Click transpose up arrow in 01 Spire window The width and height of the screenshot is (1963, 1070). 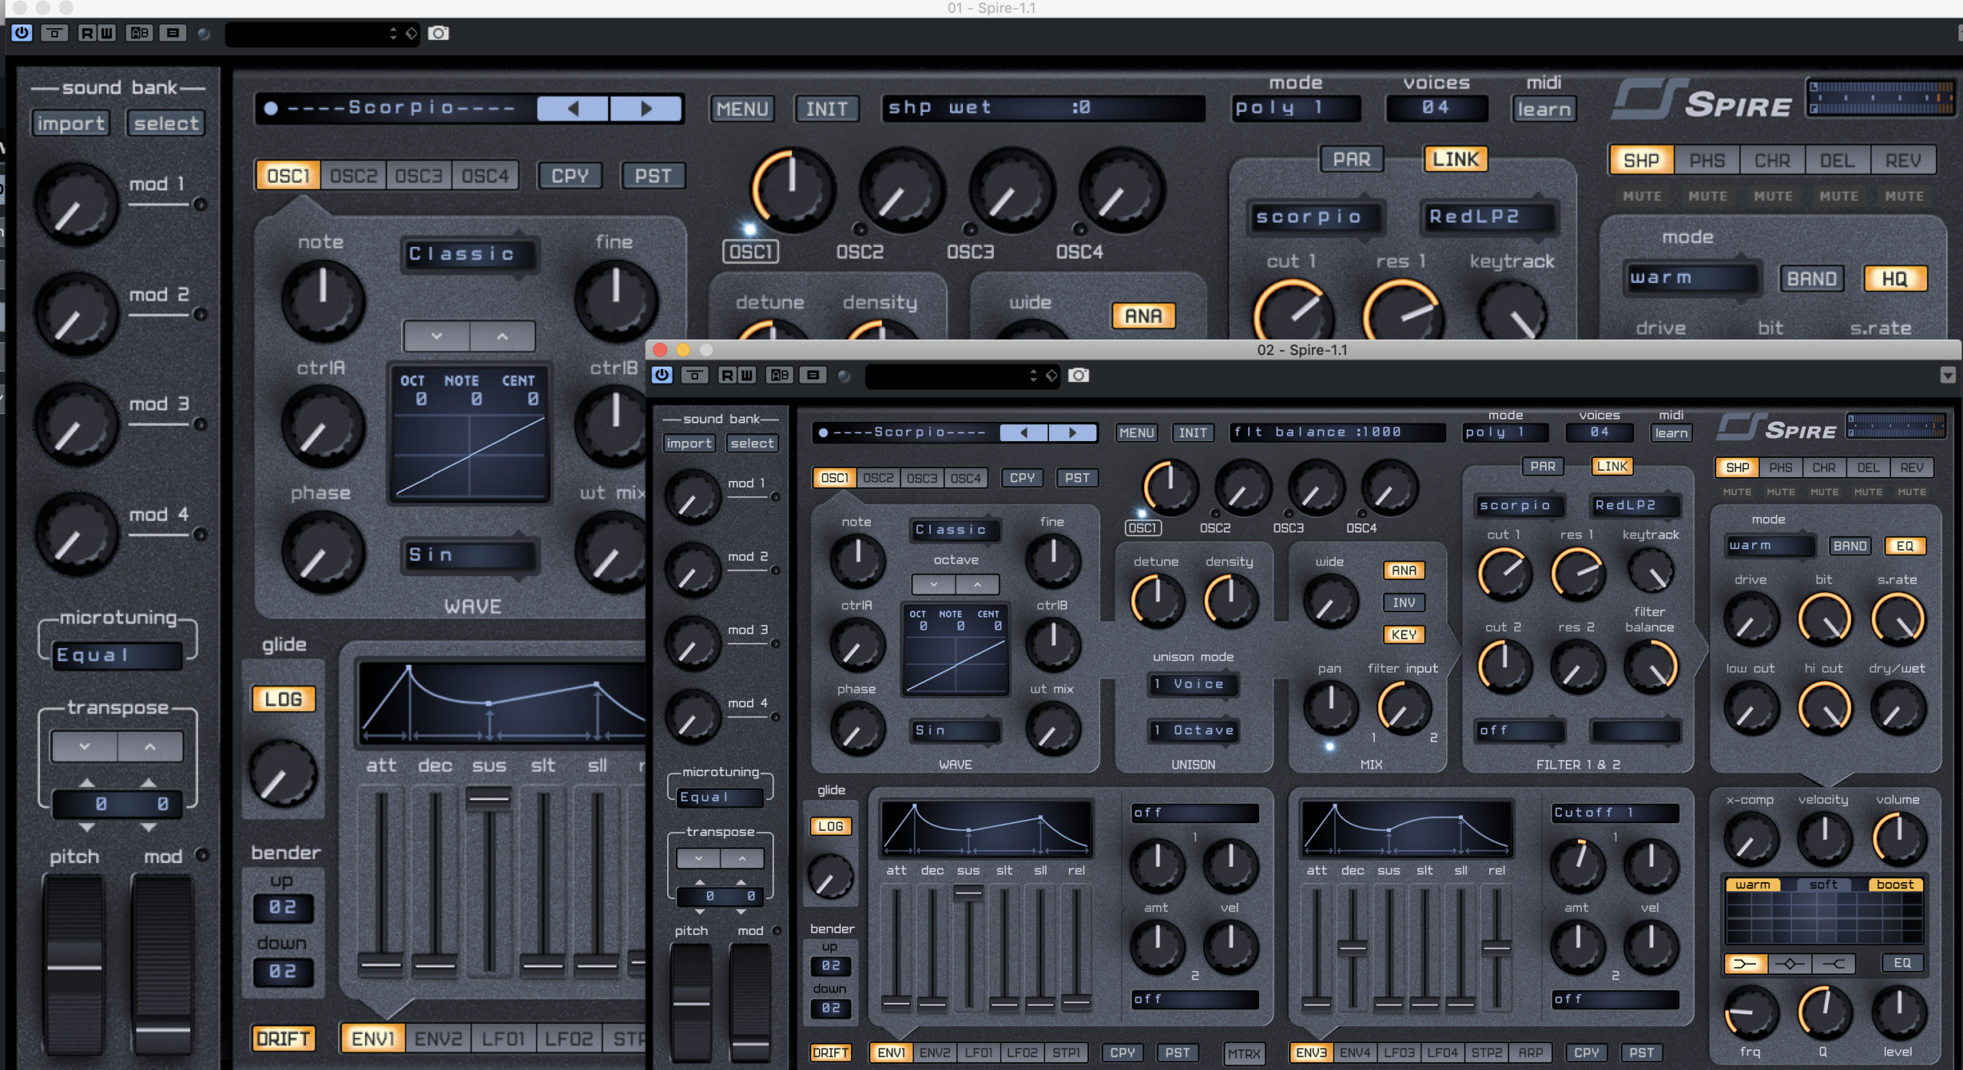150,746
